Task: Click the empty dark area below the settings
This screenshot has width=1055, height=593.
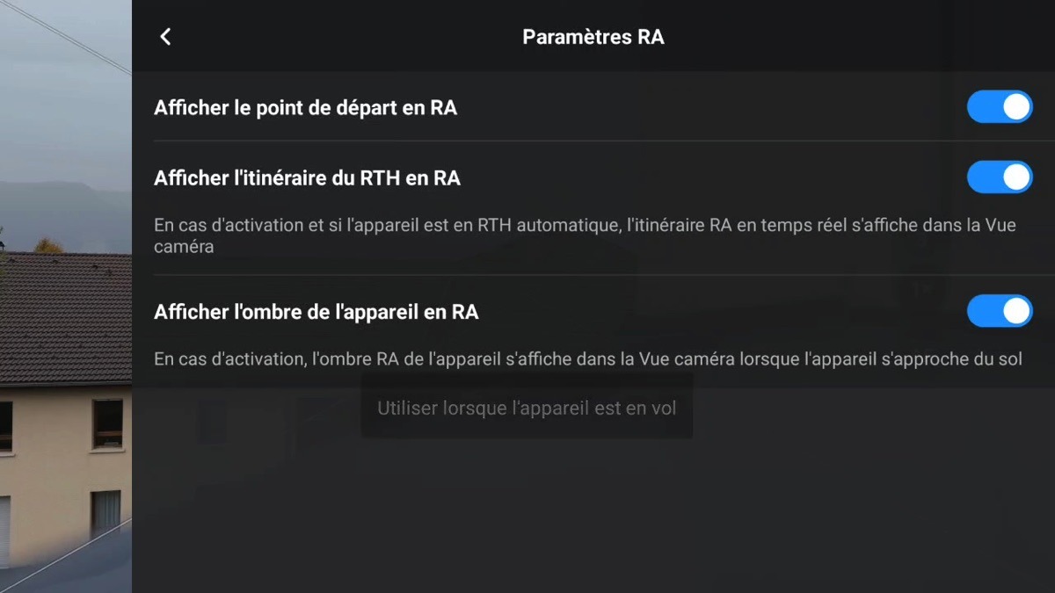Action: tap(593, 514)
